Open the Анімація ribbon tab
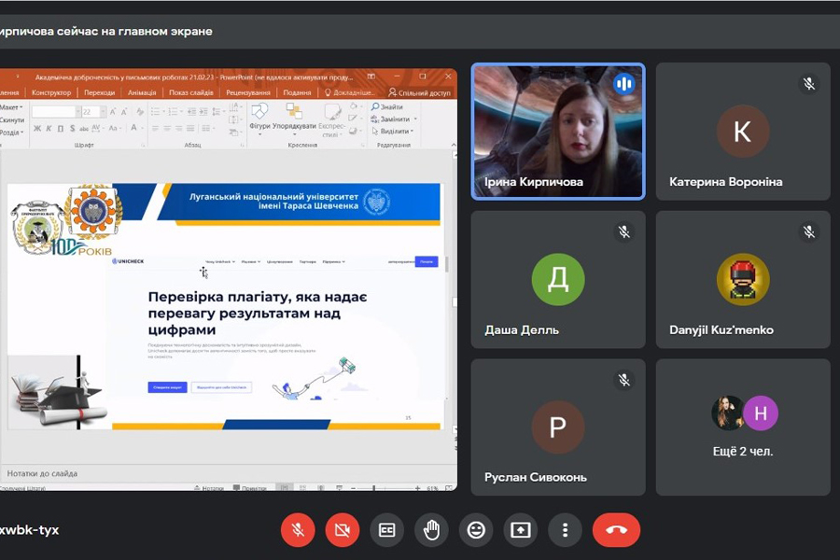 142,93
